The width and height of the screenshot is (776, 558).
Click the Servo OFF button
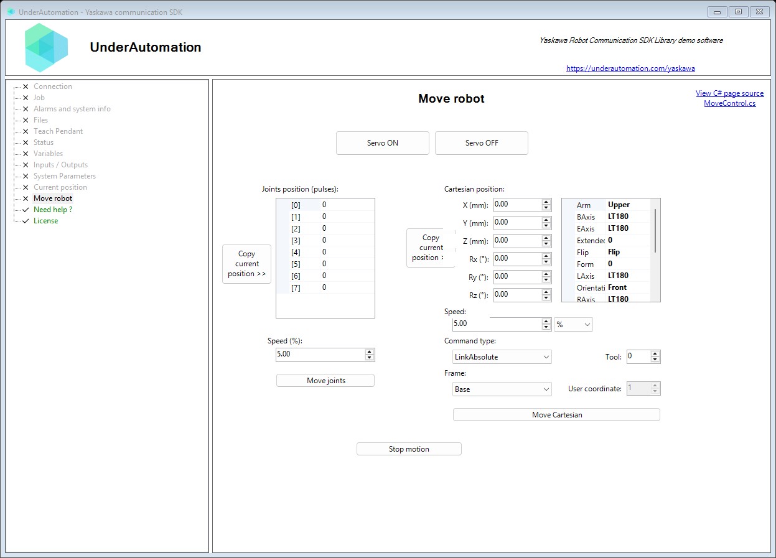[482, 143]
